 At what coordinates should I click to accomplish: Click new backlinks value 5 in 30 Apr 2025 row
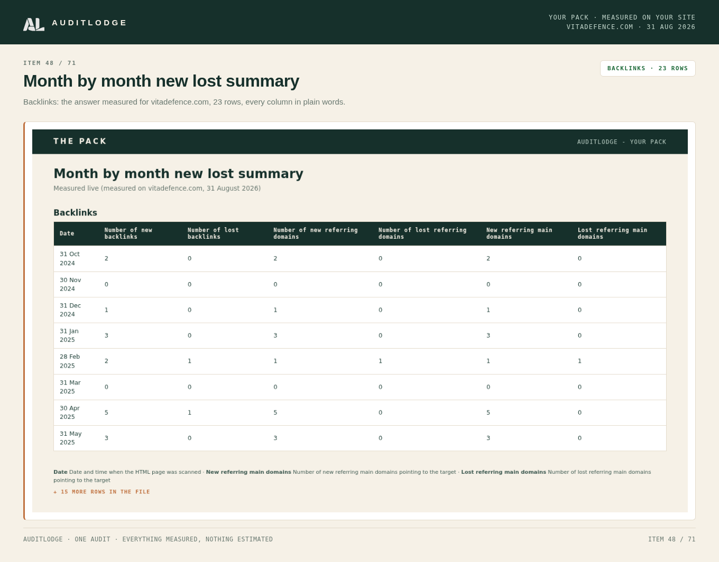(106, 413)
